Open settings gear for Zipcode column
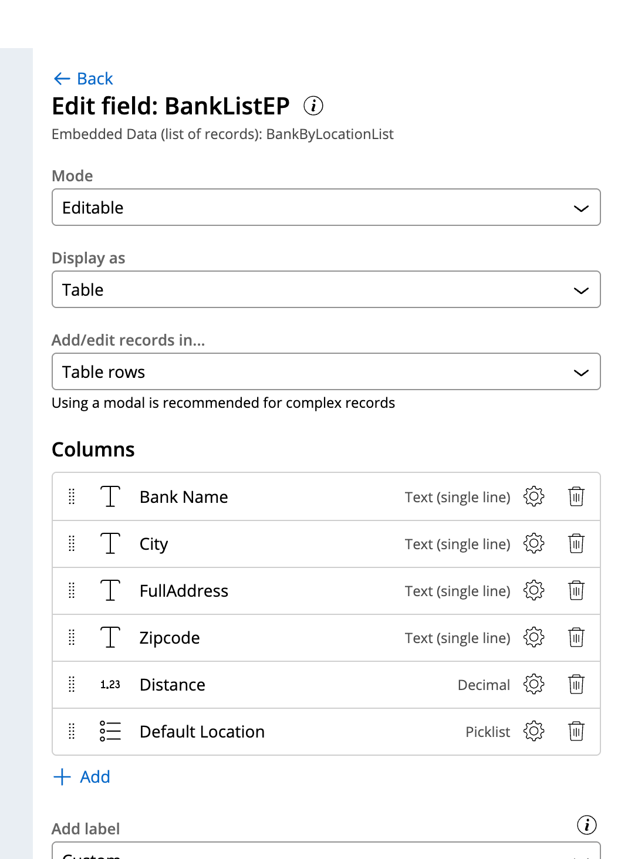The width and height of the screenshot is (628, 859). (534, 637)
